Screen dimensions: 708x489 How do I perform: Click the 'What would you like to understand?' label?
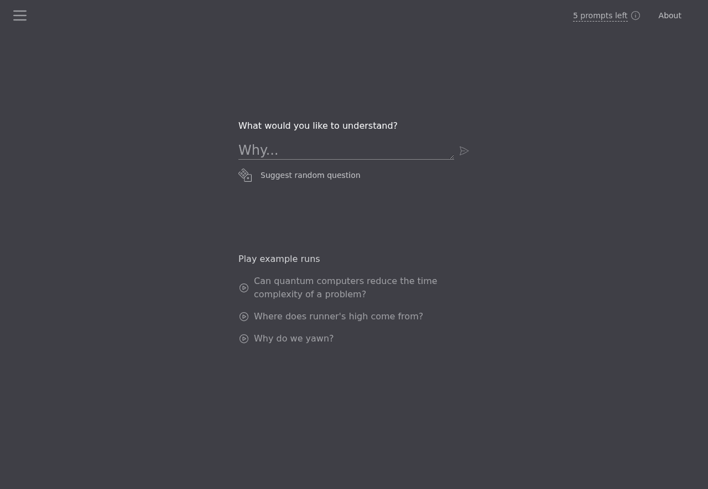318,126
